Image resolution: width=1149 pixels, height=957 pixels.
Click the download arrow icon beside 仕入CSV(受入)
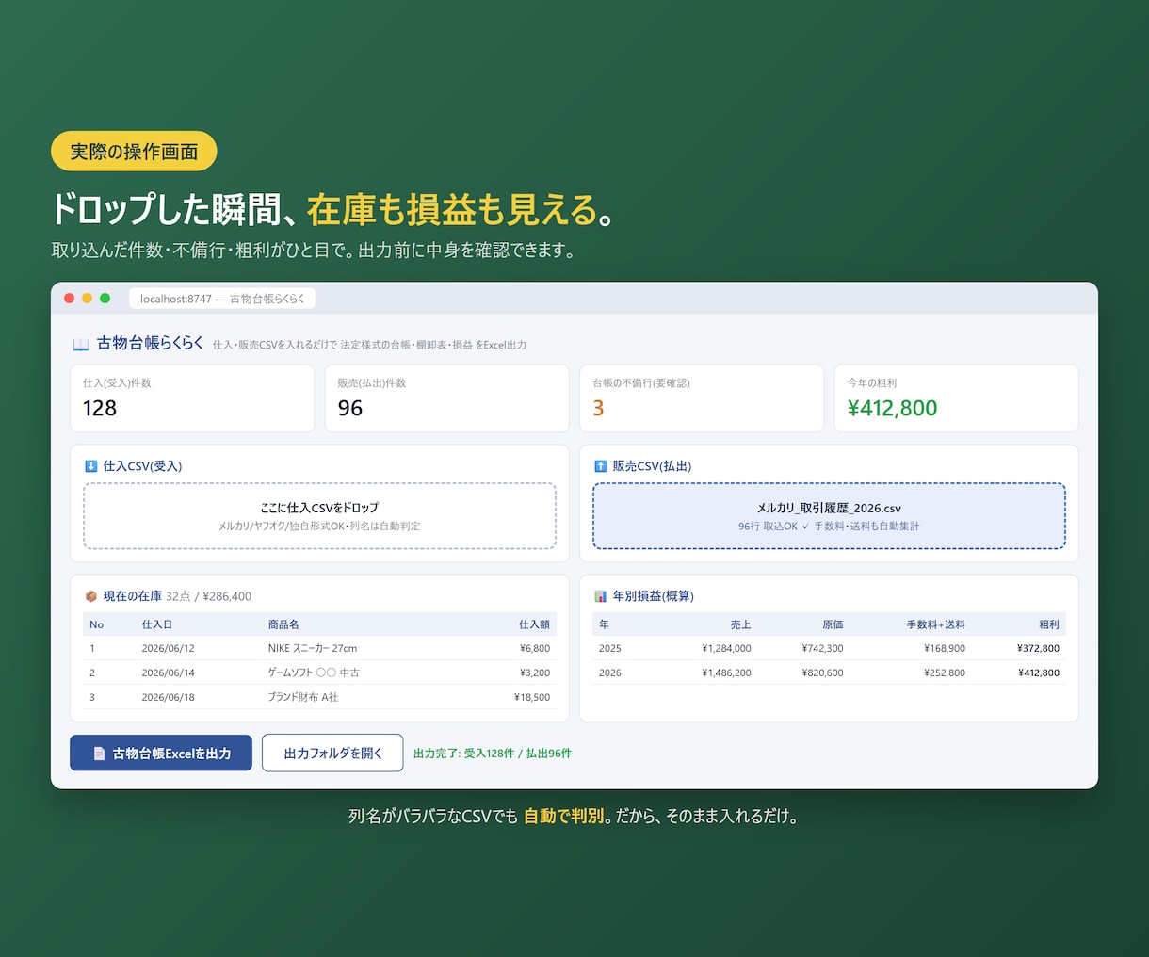(x=91, y=466)
